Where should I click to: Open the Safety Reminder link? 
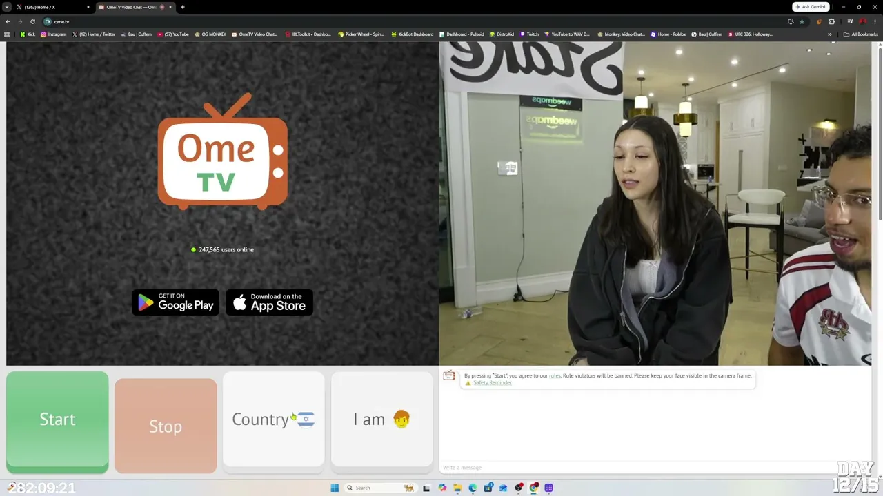click(493, 382)
